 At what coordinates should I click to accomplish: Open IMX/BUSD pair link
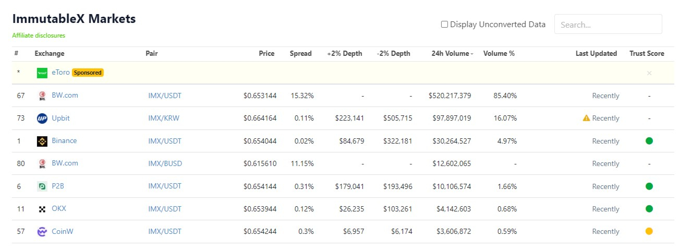coord(165,163)
